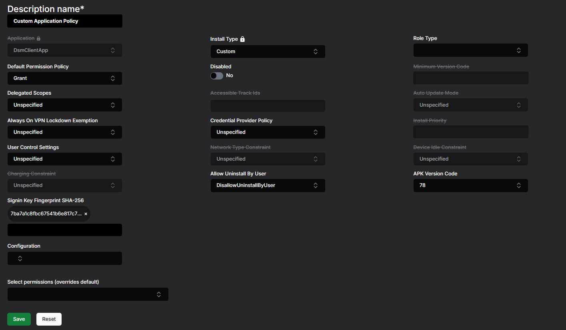Screen dimensions: 566x330
Task: Open the Configuration dropdown
Action: pyautogui.click(x=65, y=258)
